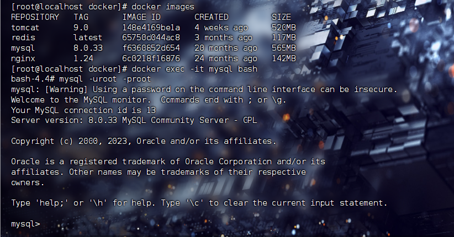Select the TAG column header
The image size is (454, 237).
tap(81, 17)
